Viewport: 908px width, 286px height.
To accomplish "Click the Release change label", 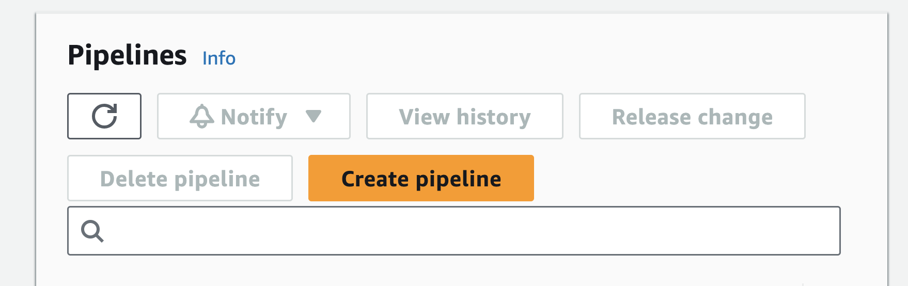I will tap(692, 117).
